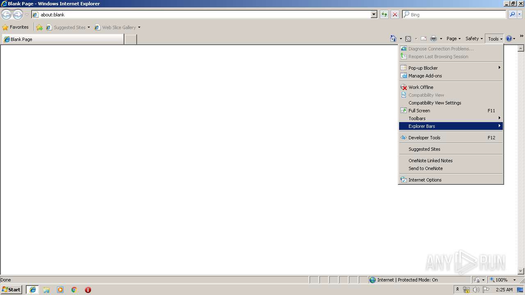Screen dimensions: 525x295
Task: Close the Tools command menu
Action: point(495,39)
